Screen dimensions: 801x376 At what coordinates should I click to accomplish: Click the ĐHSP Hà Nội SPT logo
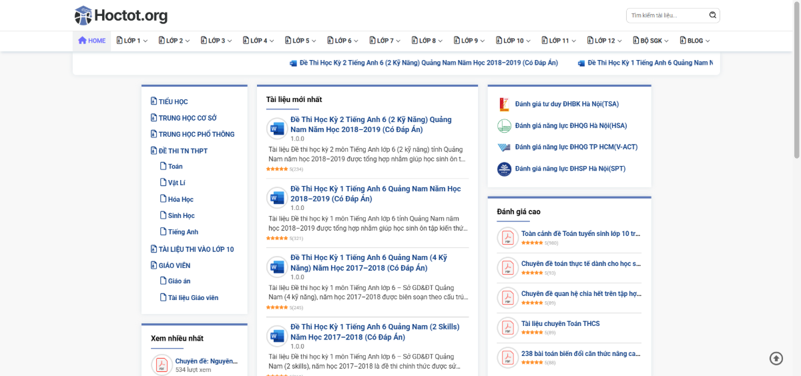[504, 169]
